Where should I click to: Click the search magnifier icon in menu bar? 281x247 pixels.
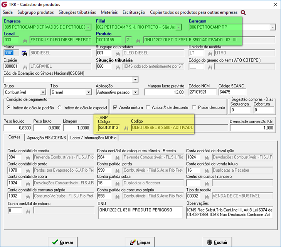point(243,12)
